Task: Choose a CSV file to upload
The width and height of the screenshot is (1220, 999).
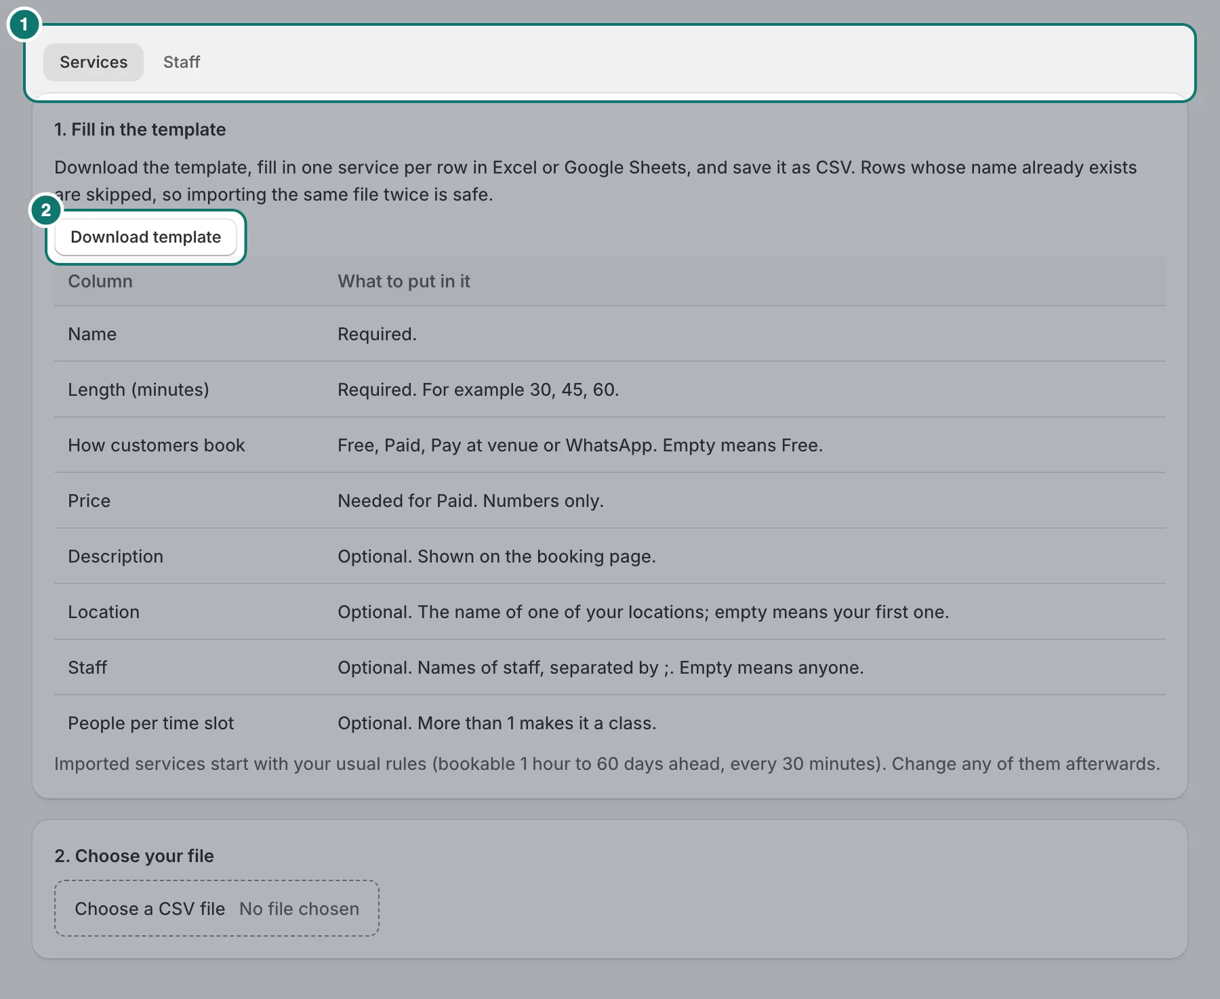Action: tap(217, 909)
